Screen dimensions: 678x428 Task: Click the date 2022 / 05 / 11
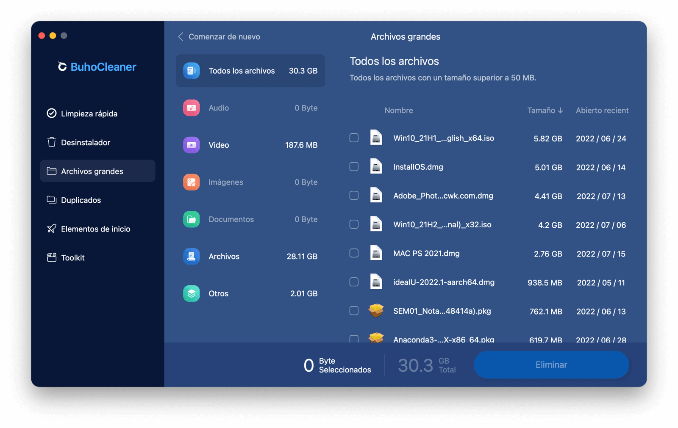[x=601, y=282]
